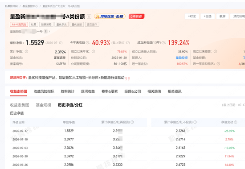245x169 pixels.
Task: Open the 量盈投资 manager link
Action: (182, 58)
